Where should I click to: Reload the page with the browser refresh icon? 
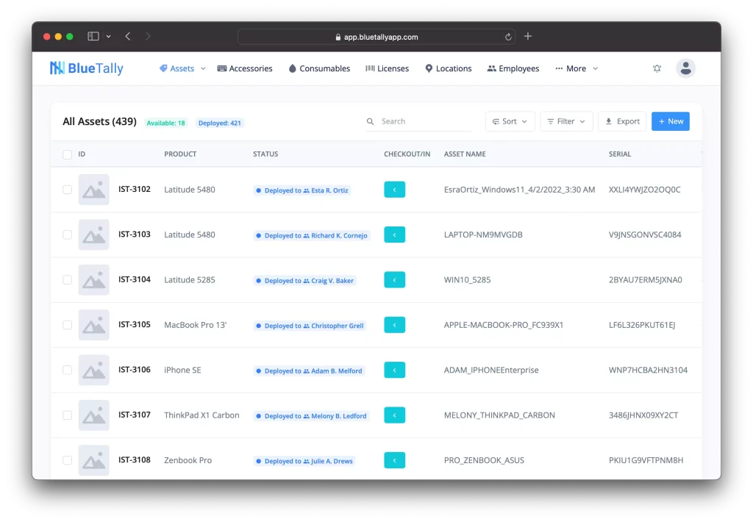[x=507, y=36]
